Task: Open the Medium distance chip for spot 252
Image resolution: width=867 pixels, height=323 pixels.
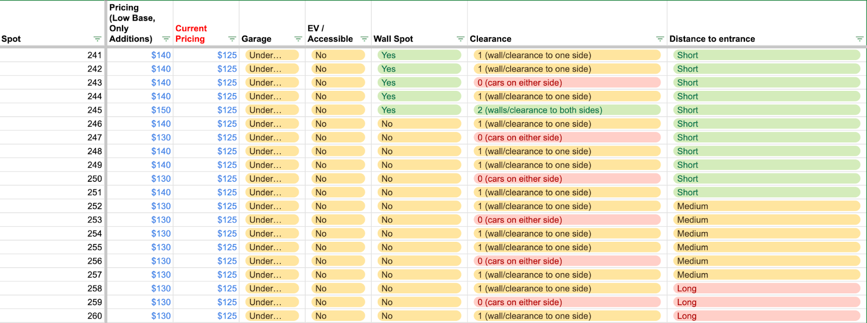Action: tap(766, 206)
